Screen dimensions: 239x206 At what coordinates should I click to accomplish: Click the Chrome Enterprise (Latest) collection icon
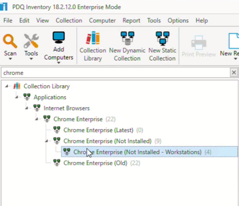click(x=57, y=130)
